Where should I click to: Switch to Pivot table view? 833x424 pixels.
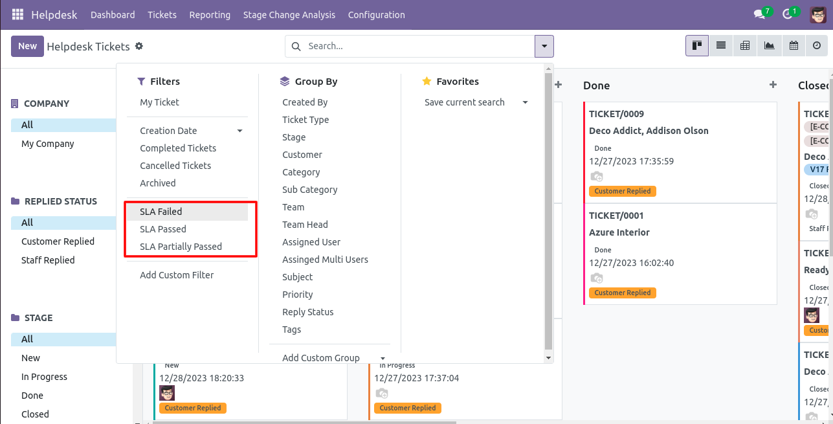745,46
